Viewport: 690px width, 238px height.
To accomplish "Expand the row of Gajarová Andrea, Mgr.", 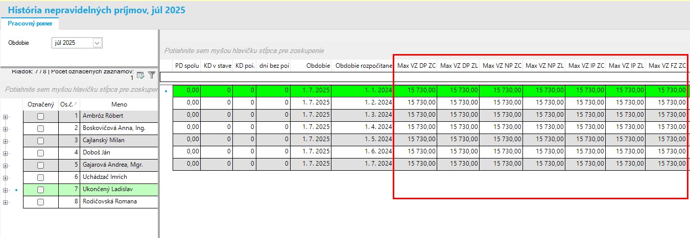I will click(6, 165).
